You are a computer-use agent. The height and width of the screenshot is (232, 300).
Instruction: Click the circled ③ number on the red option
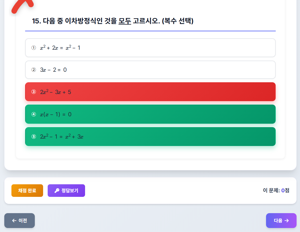[34, 91]
